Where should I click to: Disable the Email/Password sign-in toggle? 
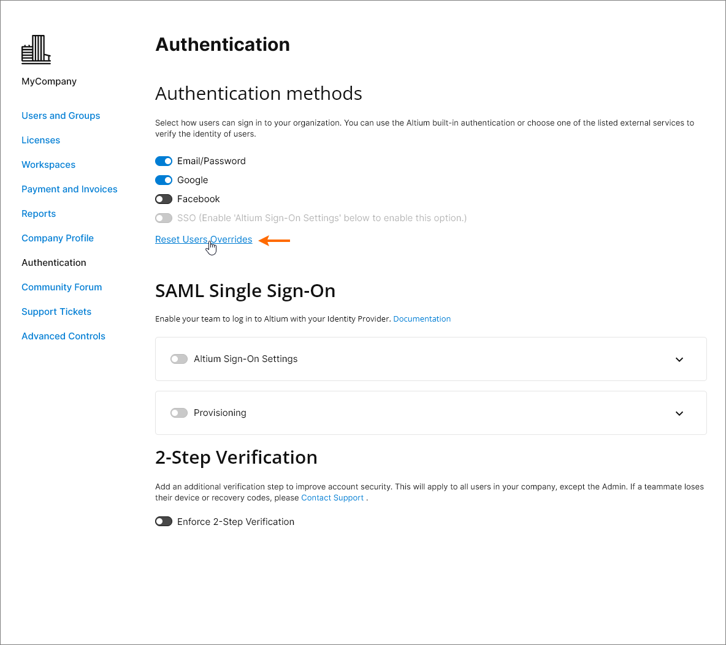164,161
